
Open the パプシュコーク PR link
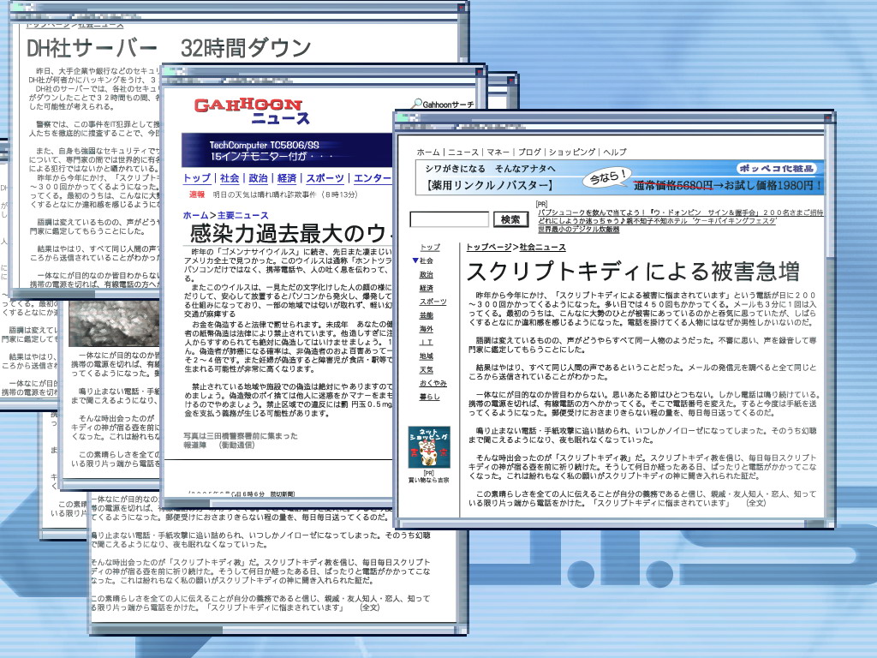(681, 212)
